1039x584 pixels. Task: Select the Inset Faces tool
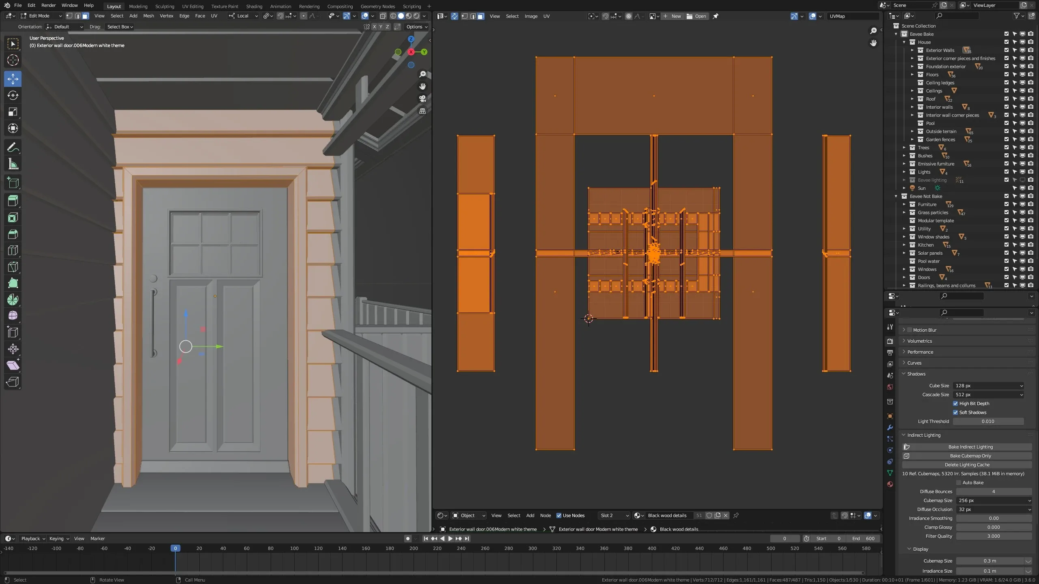pos(13,218)
